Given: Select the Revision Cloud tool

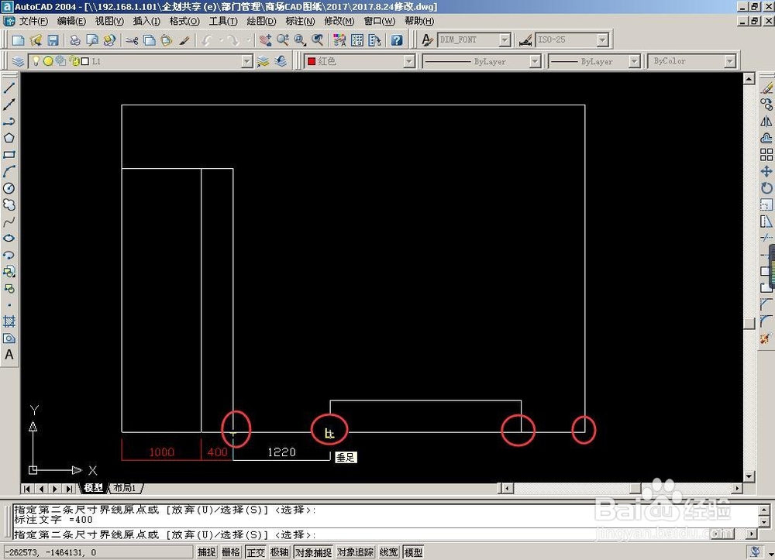Looking at the screenshot, I should (9, 205).
